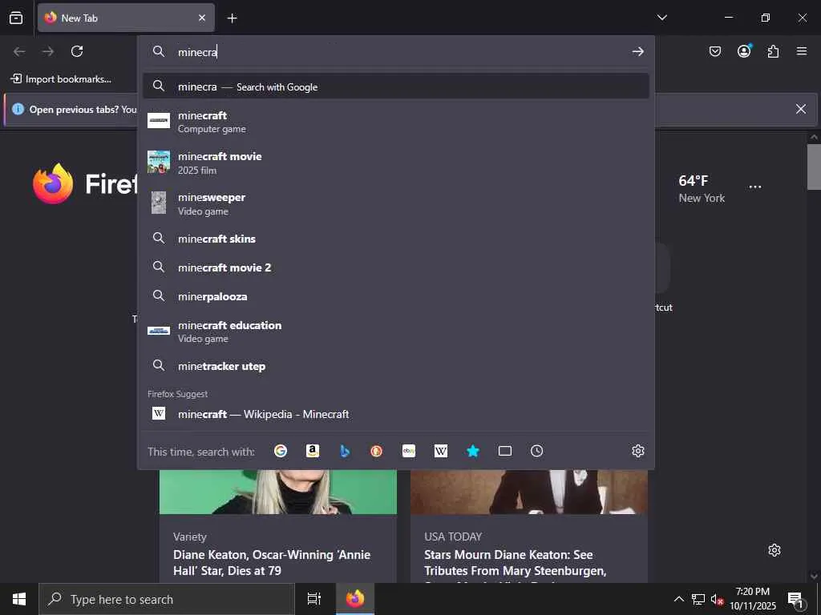Select the New Tab tab

tap(126, 18)
